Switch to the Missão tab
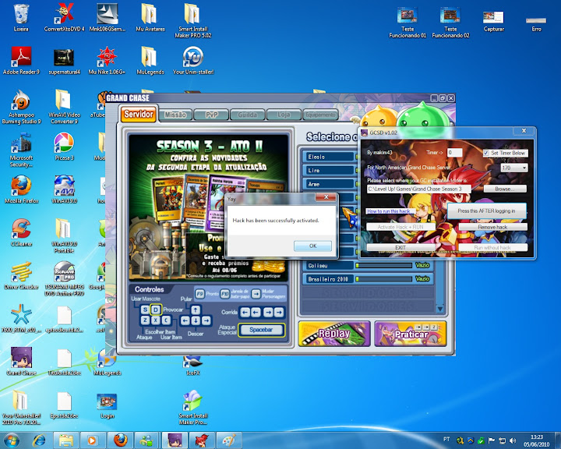This screenshot has height=449, width=561. pyautogui.click(x=175, y=115)
